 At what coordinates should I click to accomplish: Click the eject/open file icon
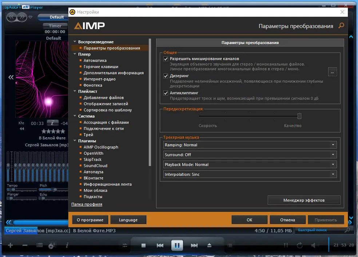coord(209,246)
